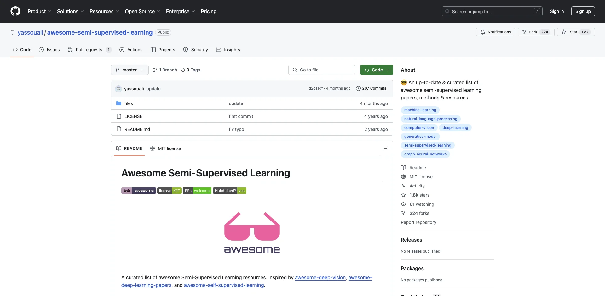Open commit hash d2ca1df

coord(315,88)
